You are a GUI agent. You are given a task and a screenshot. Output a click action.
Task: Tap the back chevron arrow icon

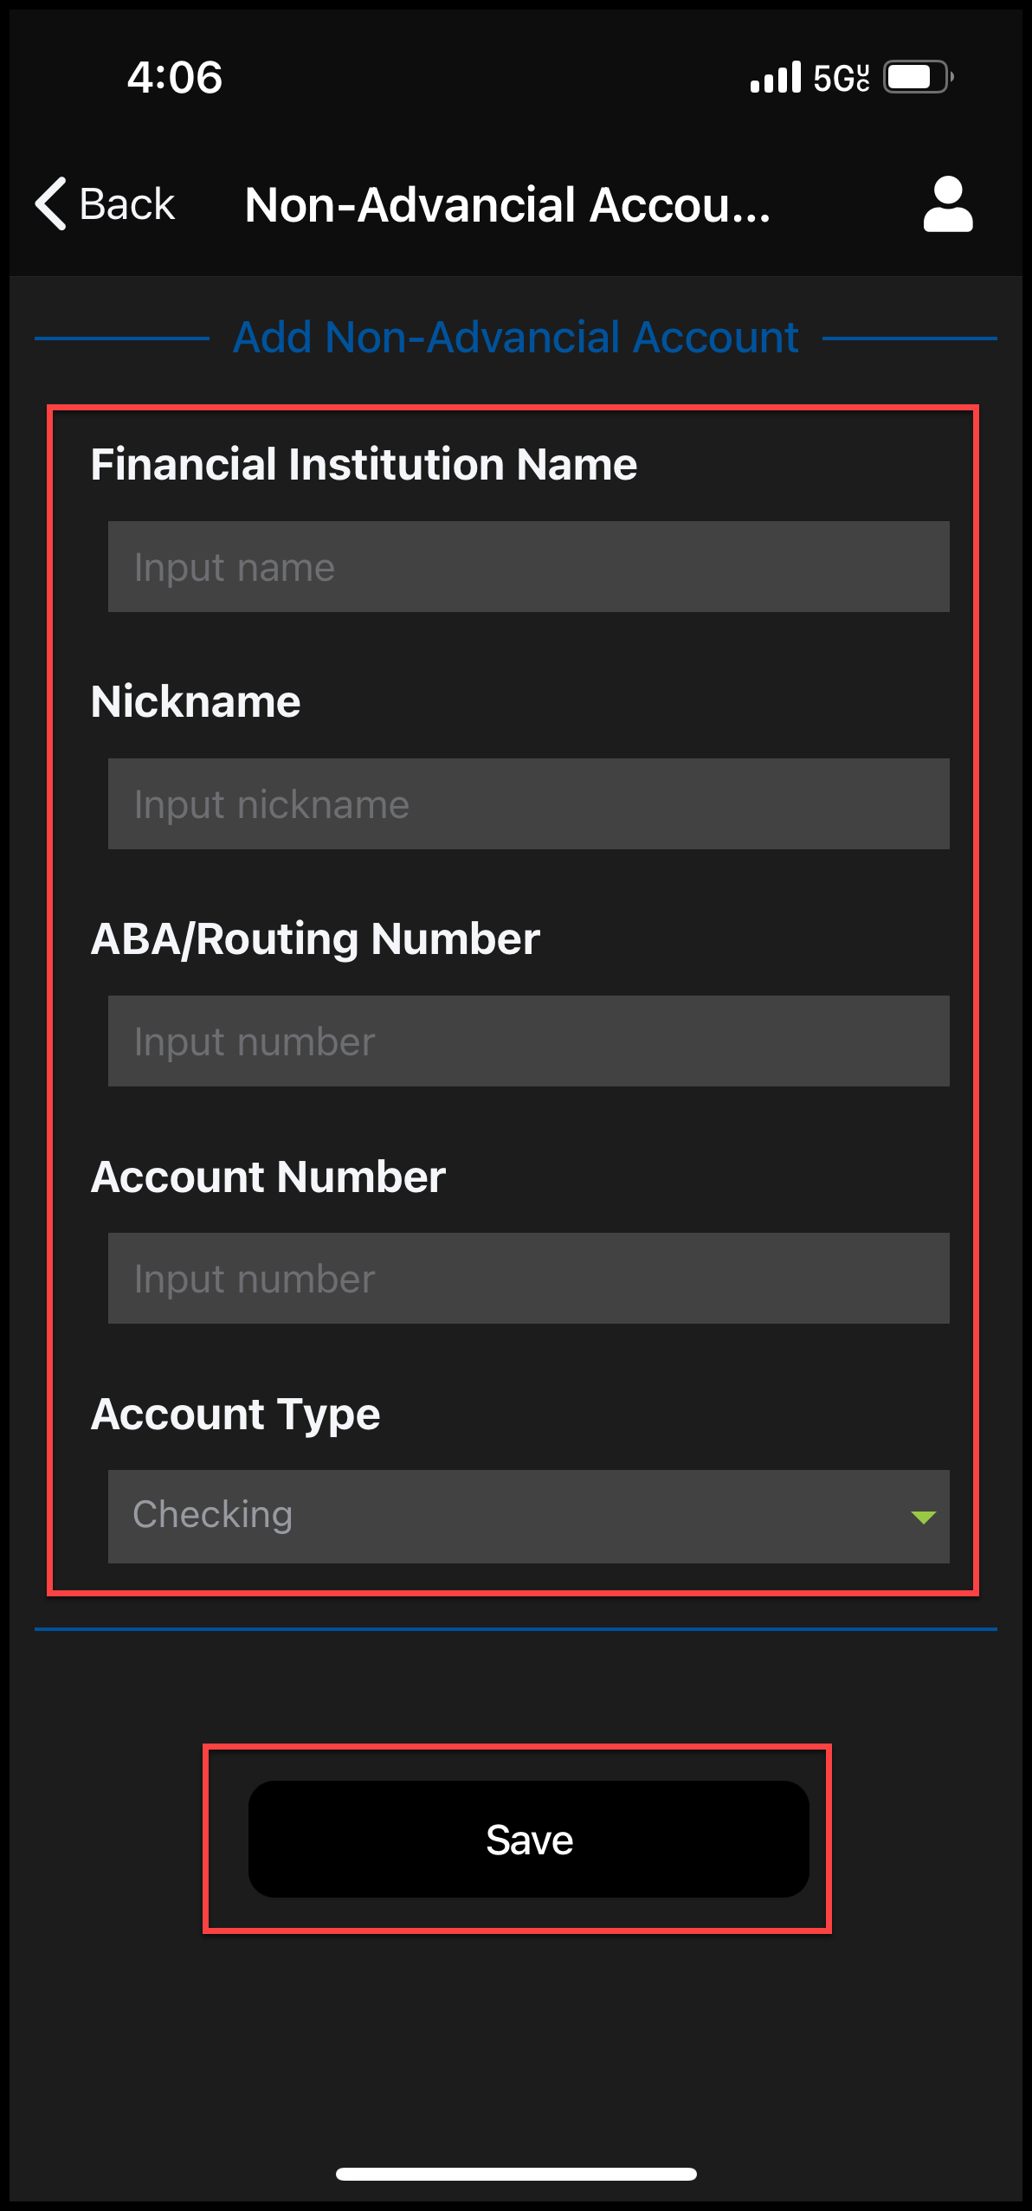pos(51,204)
